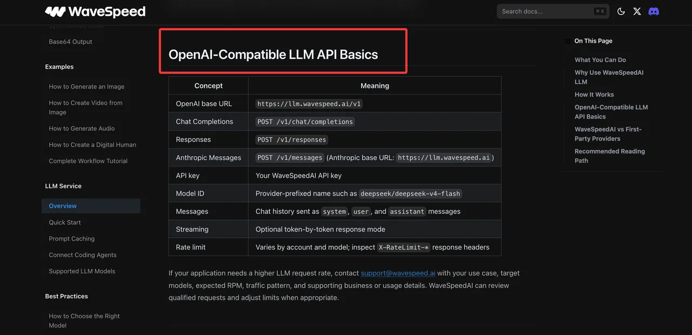Click the Messages concept cell

(208, 211)
